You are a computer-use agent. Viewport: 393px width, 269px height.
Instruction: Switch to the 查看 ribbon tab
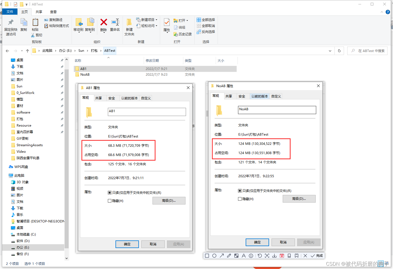53,12
